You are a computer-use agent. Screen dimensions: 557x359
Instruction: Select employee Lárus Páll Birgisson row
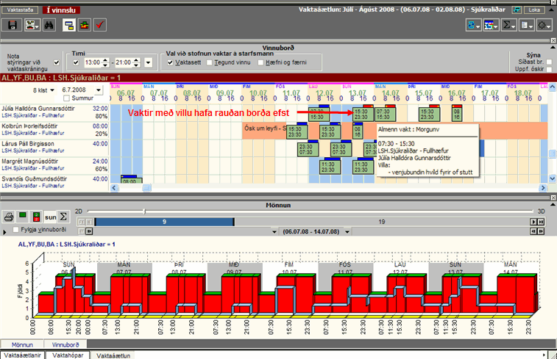54,147
